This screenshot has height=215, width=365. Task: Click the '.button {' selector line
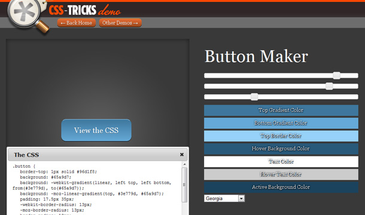pyautogui.click(x=24, y=166)
